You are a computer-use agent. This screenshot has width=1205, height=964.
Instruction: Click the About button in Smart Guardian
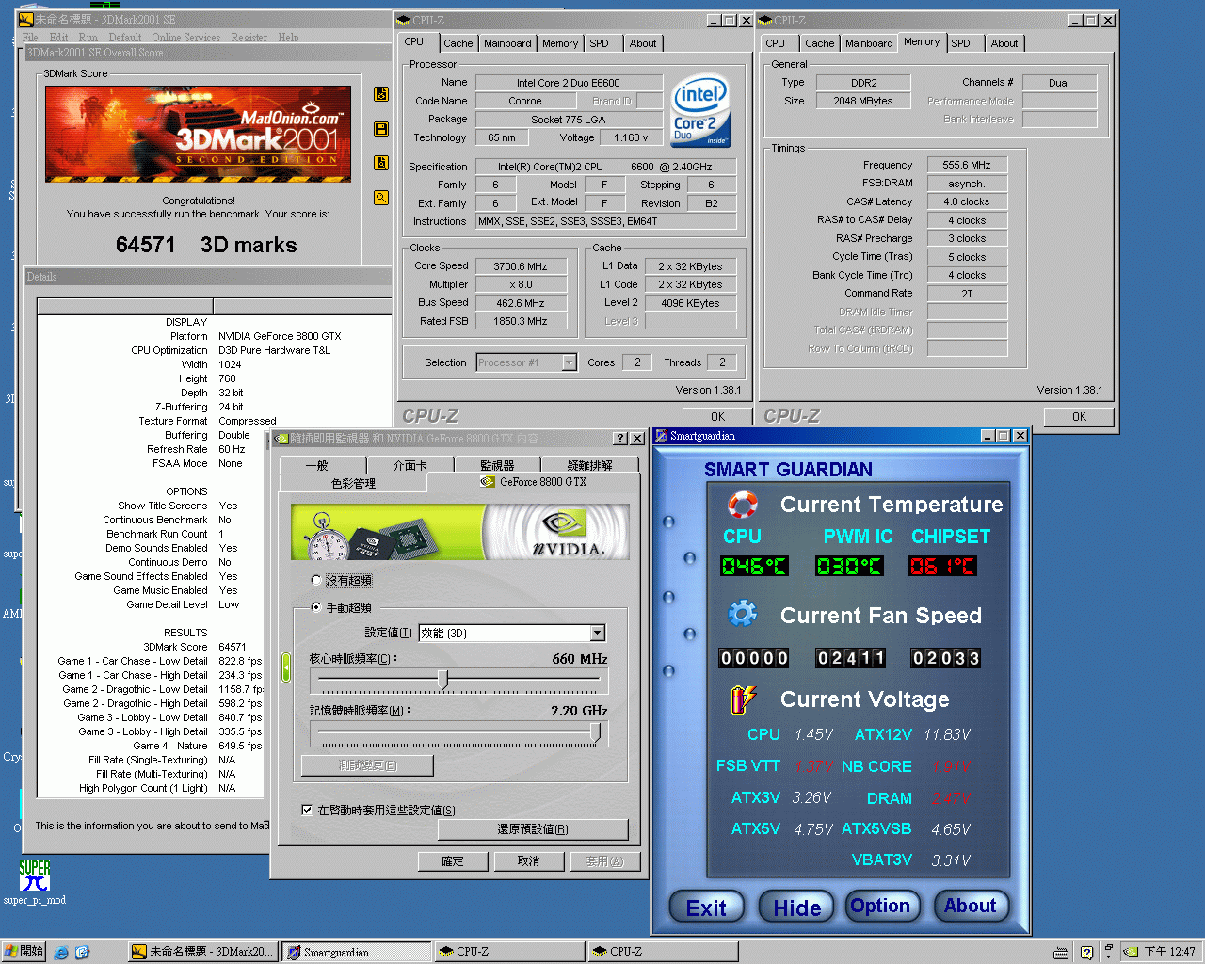point(971,906)
